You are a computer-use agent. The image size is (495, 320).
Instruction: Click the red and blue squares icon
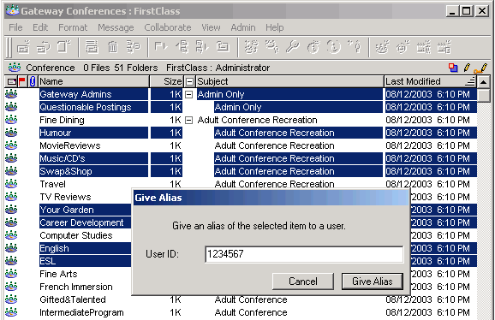[x=453, y=68]
